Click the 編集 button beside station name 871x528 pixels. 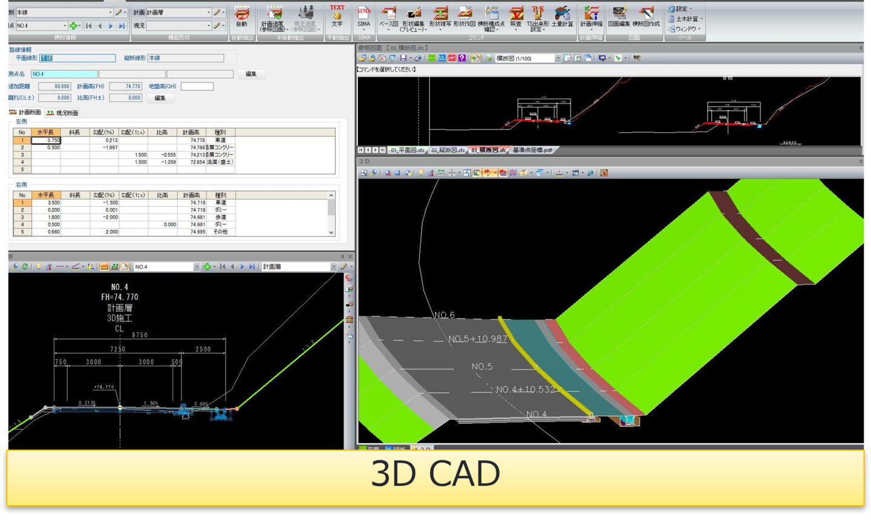(251, 74)
